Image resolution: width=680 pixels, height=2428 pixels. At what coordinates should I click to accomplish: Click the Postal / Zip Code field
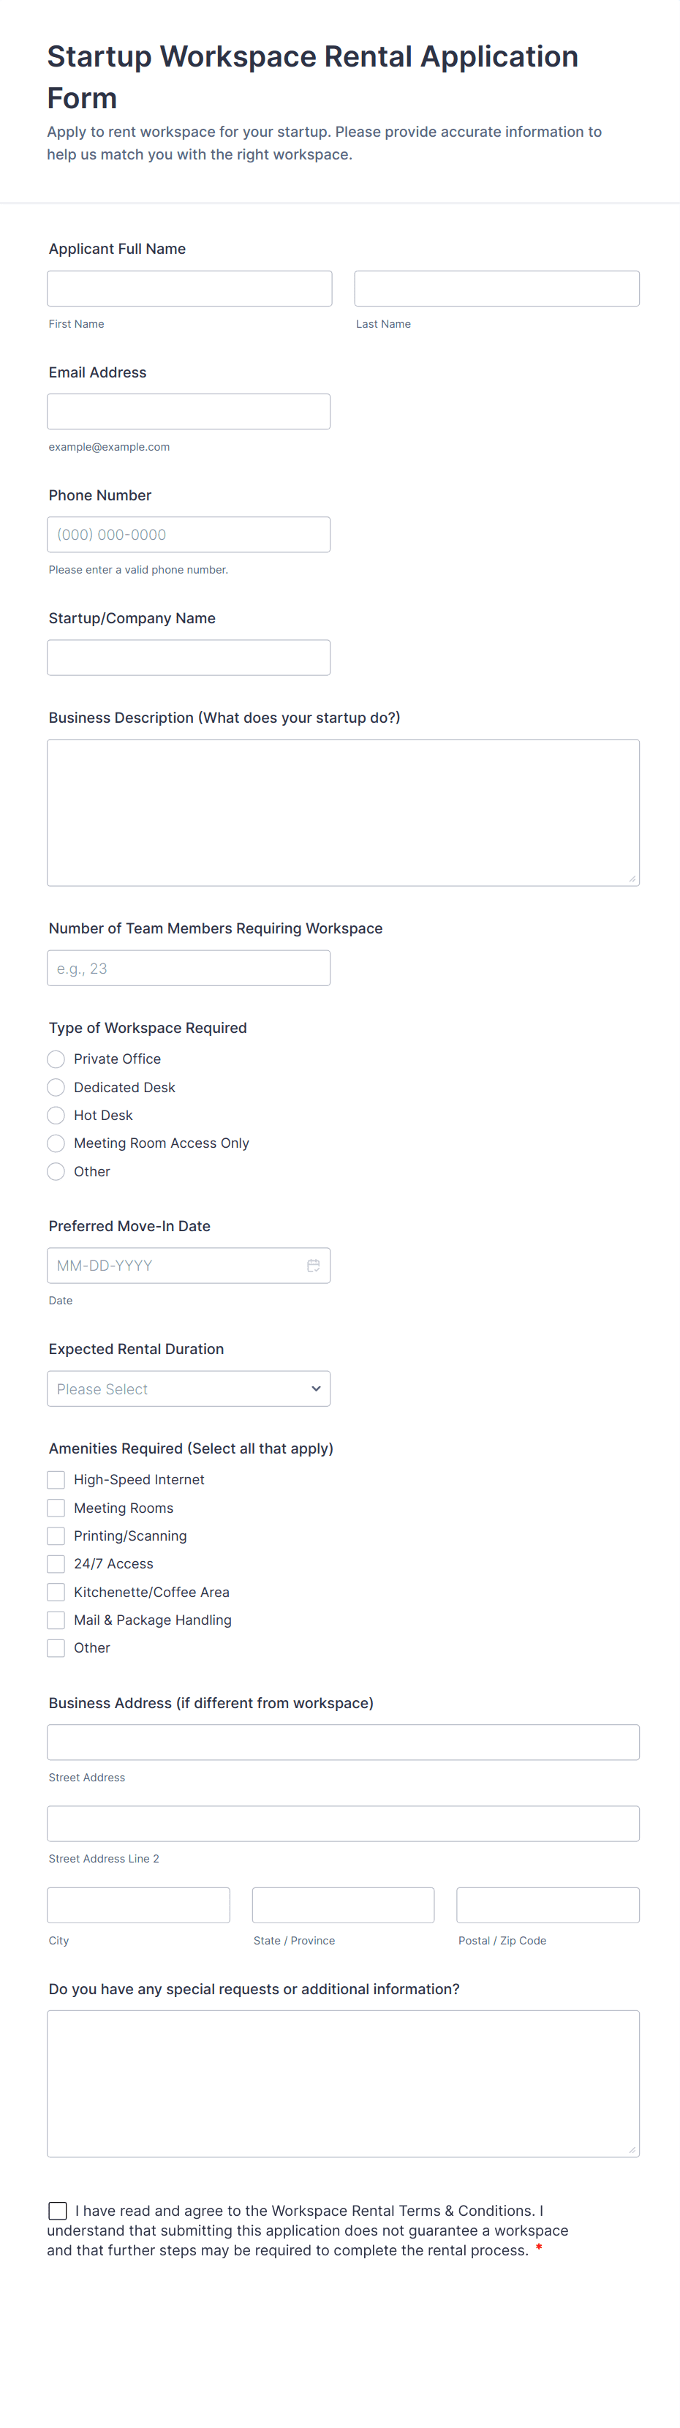[x=547, y=1905]
